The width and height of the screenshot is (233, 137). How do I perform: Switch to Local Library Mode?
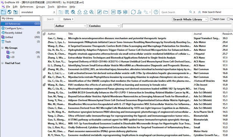(x=3, y=12)
